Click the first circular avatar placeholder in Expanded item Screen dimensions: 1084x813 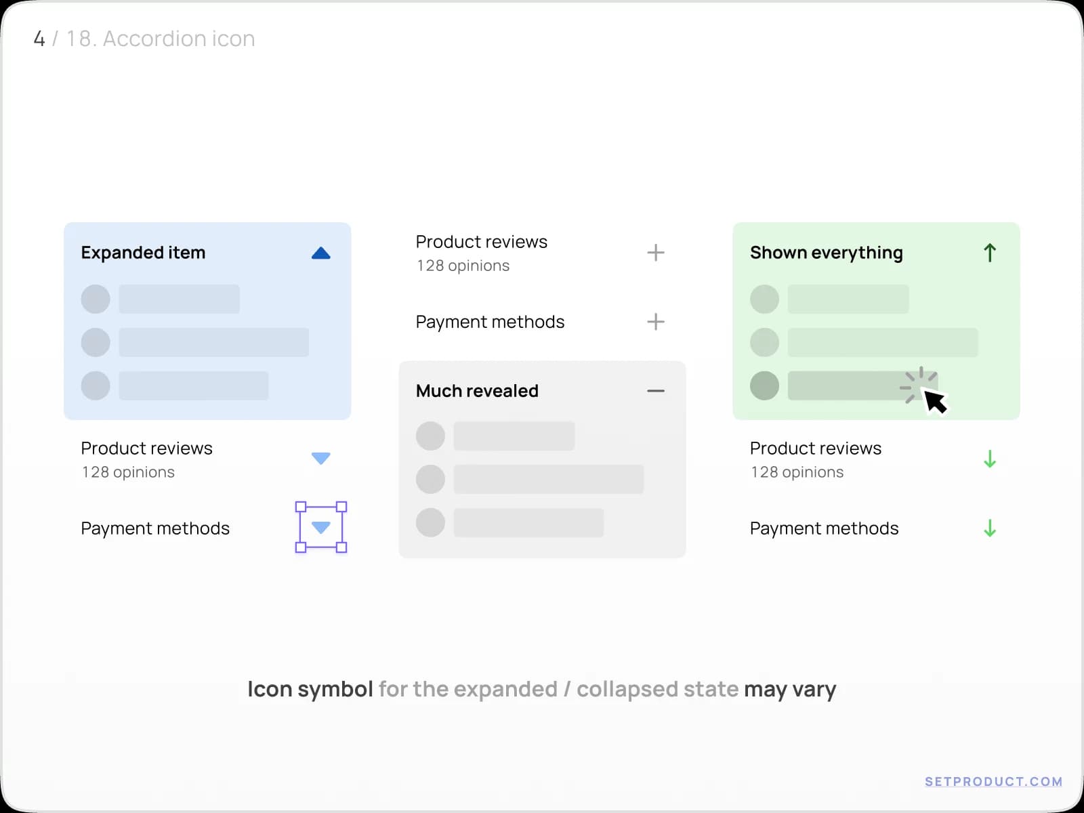coord(95,299)
